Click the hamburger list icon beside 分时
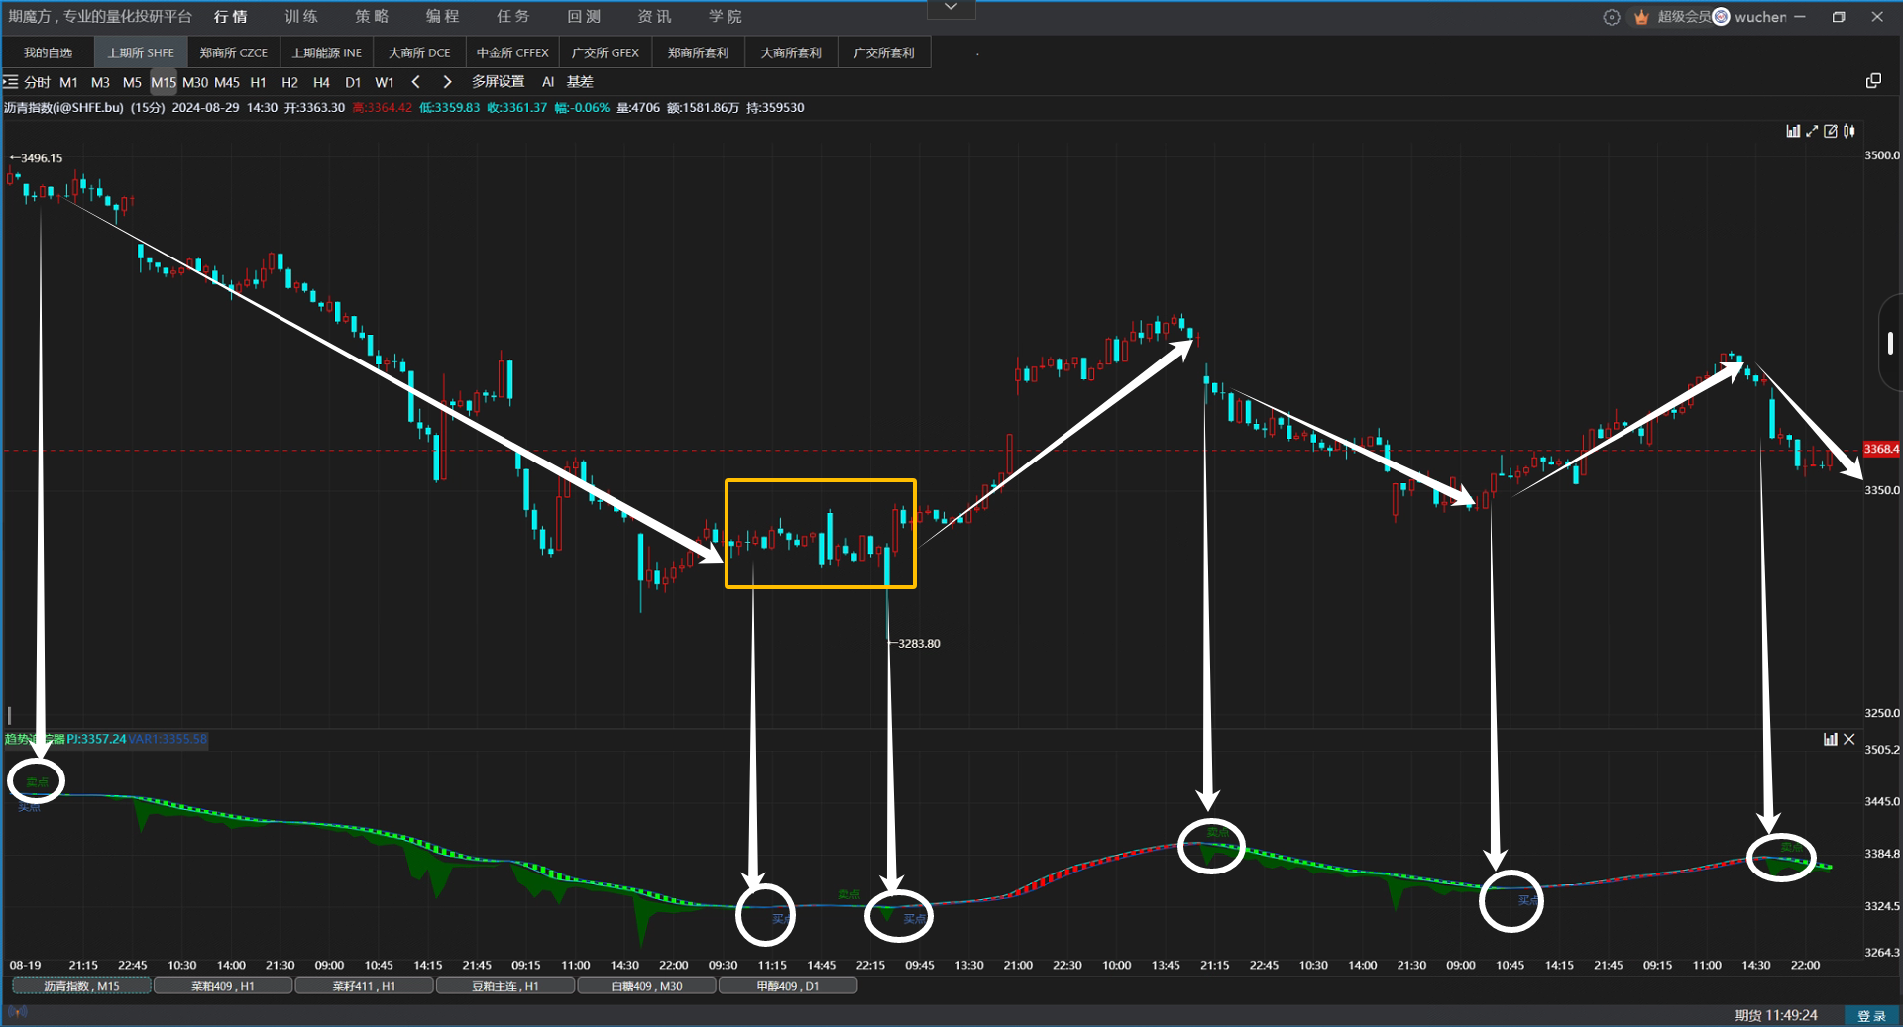The width and height of the screenshot is (1903, 1027). (x=11, y=82)
